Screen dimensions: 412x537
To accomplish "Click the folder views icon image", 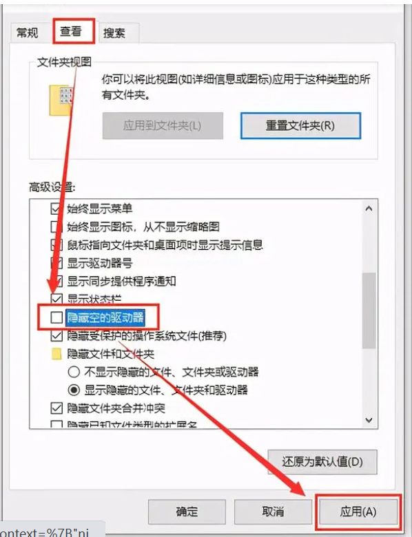I will pyautogui.click(x=61, y=101).
